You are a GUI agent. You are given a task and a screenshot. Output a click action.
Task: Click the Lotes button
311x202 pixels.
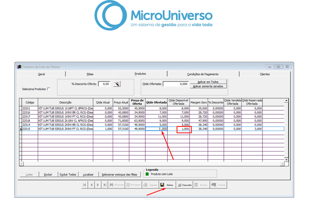(x=29, y=174)
